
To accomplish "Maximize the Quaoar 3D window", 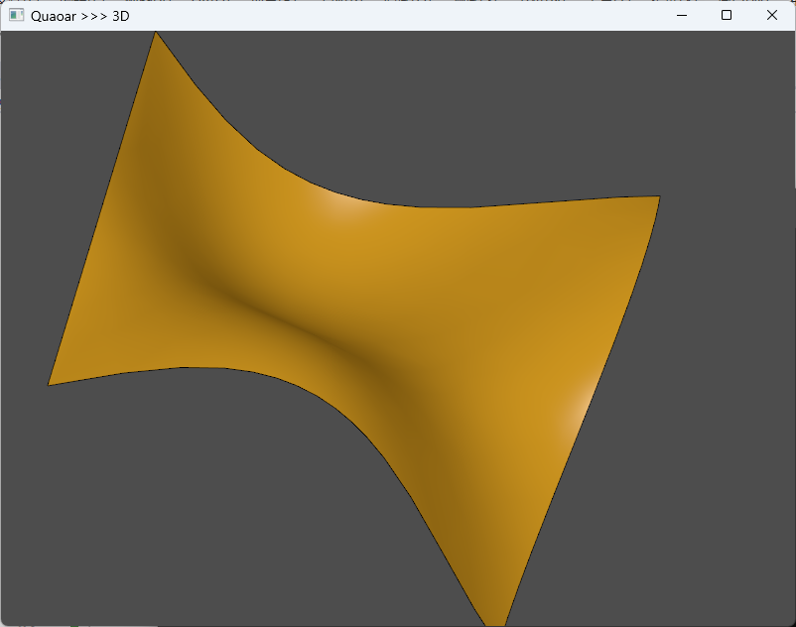I will (x=727, y=15).
